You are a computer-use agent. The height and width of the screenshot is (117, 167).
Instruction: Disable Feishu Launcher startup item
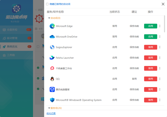(x=151, y=58)
